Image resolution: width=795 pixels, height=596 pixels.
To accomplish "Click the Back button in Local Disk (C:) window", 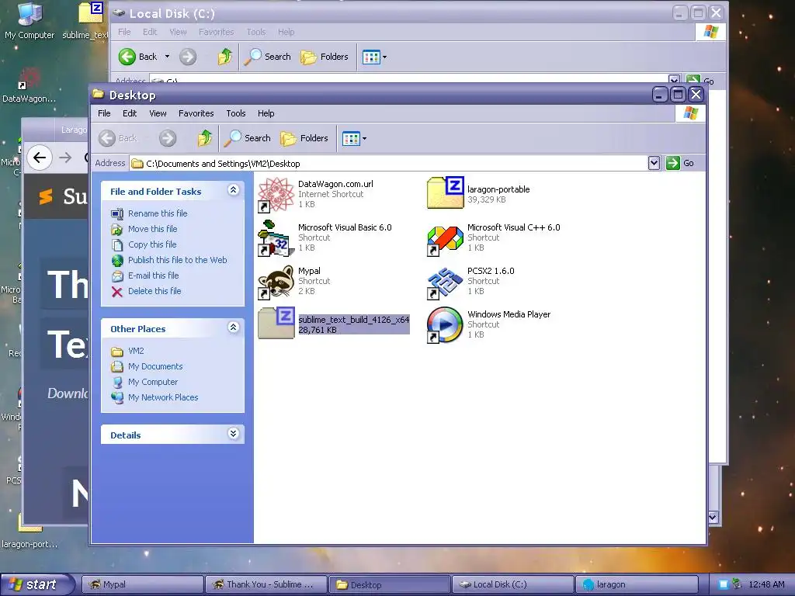I will click(138, 57).
